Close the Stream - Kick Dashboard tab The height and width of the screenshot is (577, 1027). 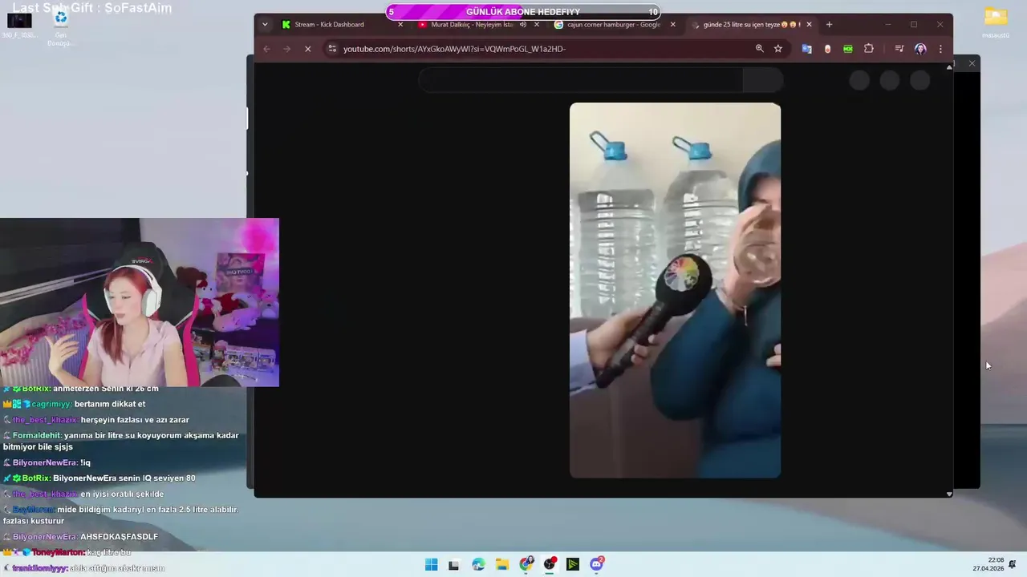400,24
